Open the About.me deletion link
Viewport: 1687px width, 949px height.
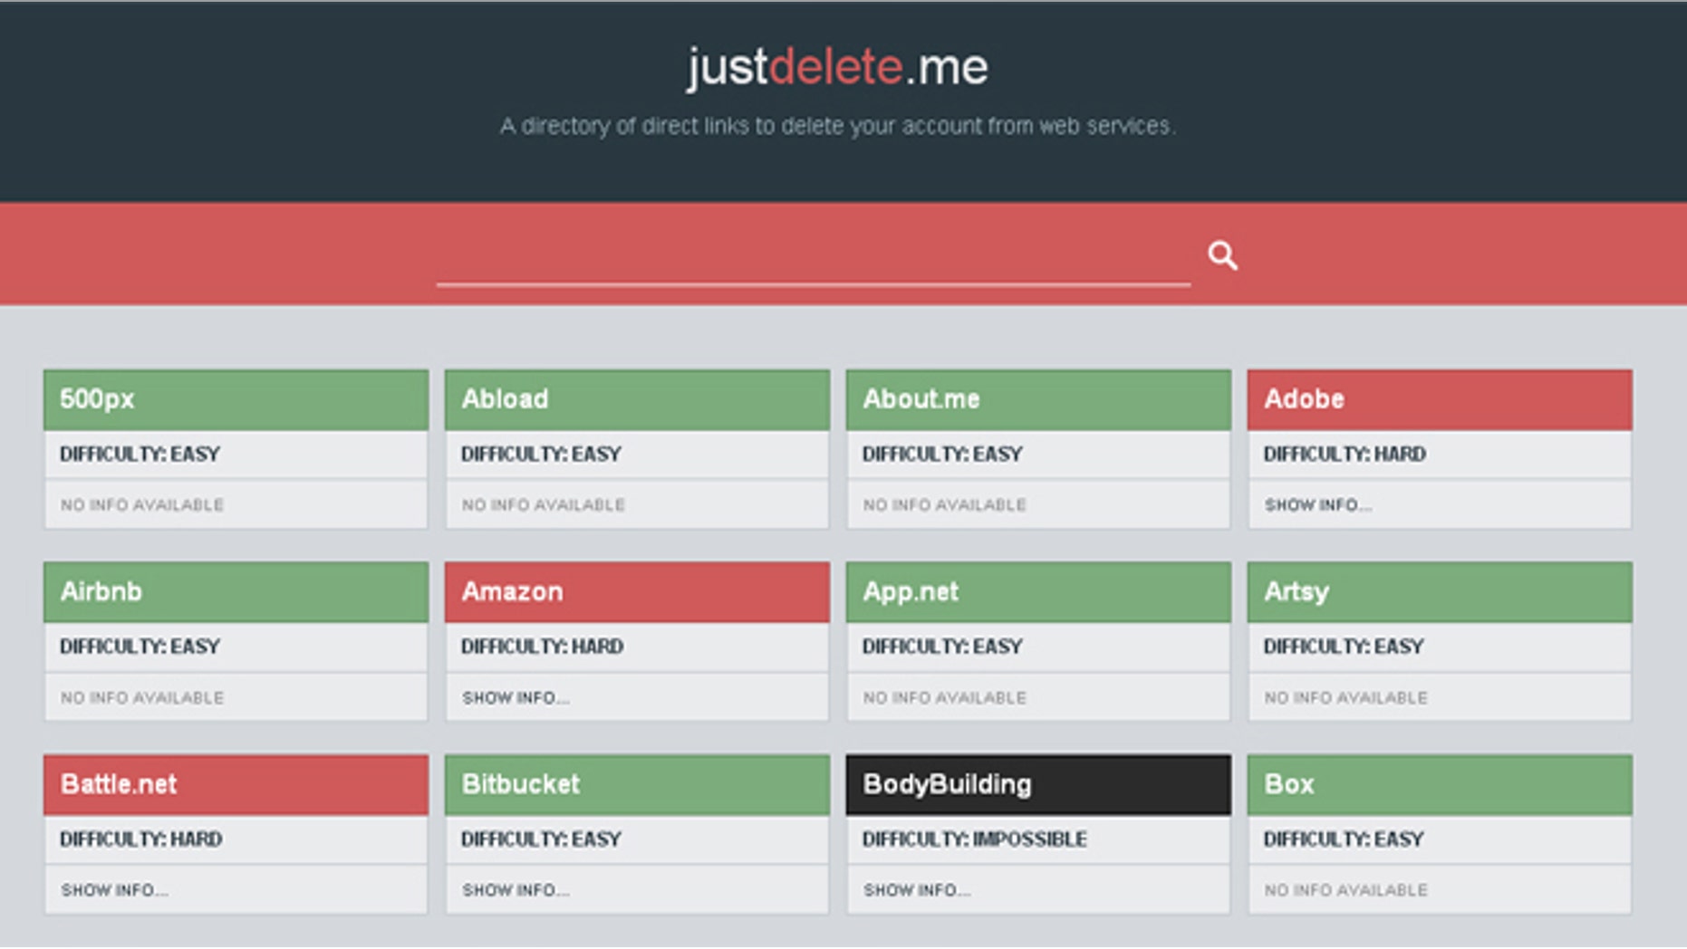pos(1038,399)
